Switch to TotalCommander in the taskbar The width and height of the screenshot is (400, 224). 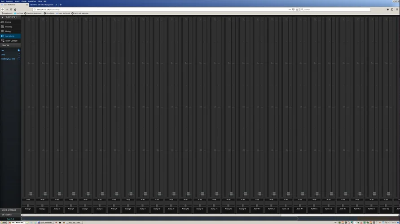click(x=45, y=223)
